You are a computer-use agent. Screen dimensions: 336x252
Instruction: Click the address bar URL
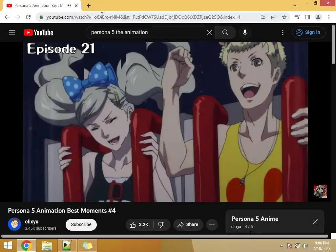point(143,17)
